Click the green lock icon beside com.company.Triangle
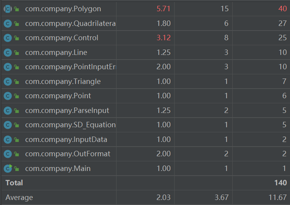 point(17,82)
